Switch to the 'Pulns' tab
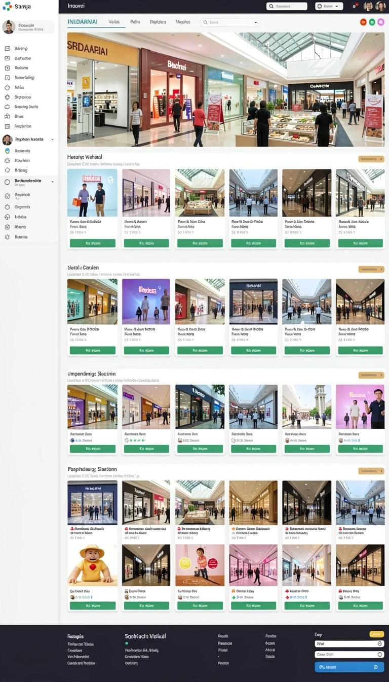The width and height of the screenshot is (389, 682). coord(135,22)
